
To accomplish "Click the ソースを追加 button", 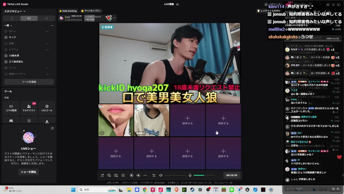I will click(29, 82).
